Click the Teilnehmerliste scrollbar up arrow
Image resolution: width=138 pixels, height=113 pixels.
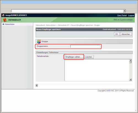pyautogui.click(x=130, y=60)
